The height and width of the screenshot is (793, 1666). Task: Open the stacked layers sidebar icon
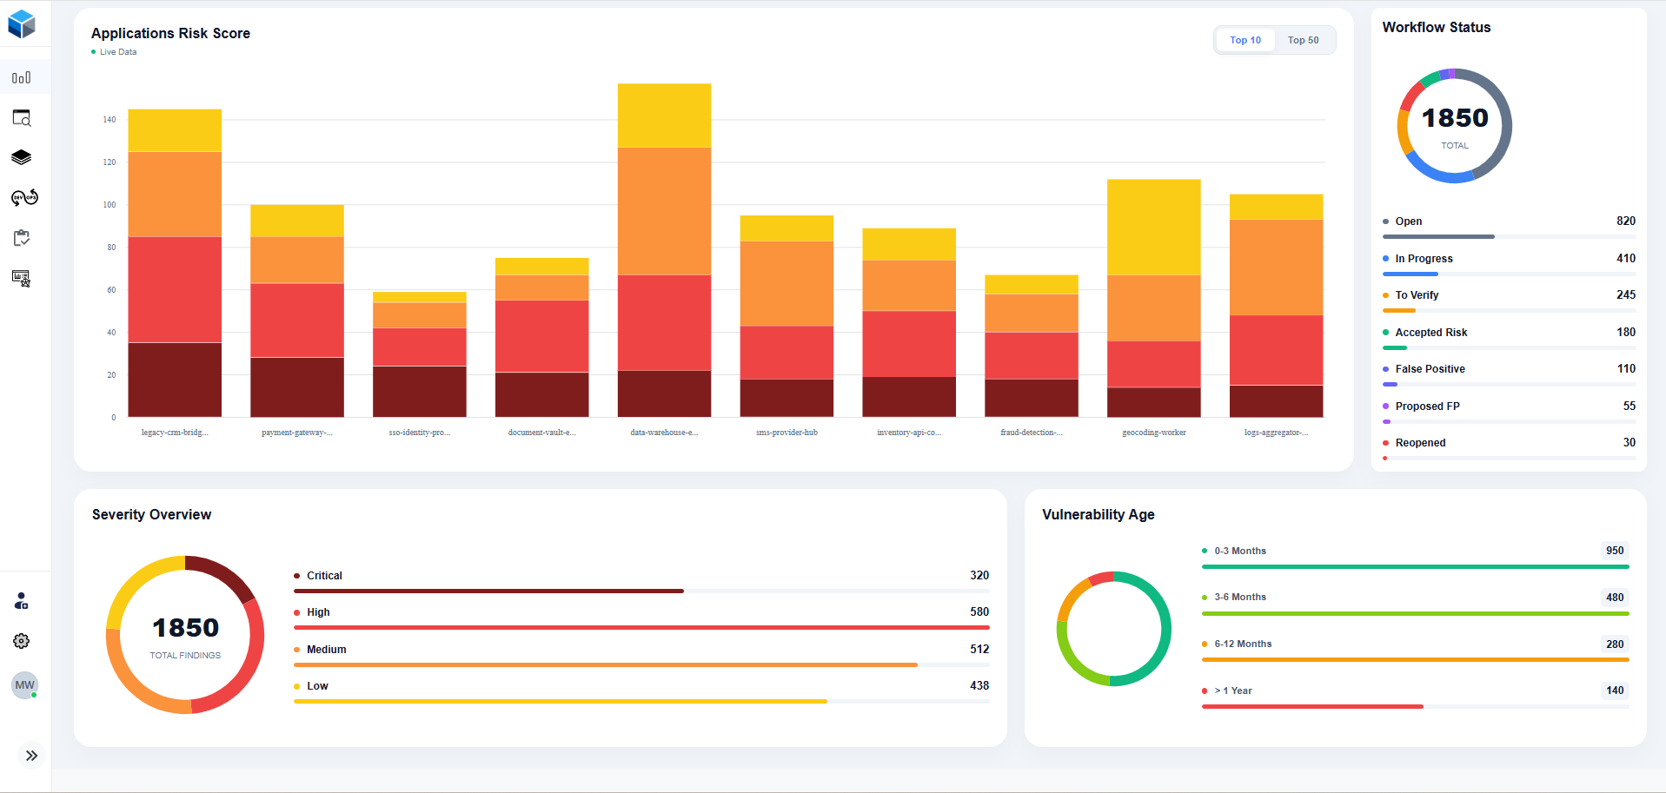point(22,157)
